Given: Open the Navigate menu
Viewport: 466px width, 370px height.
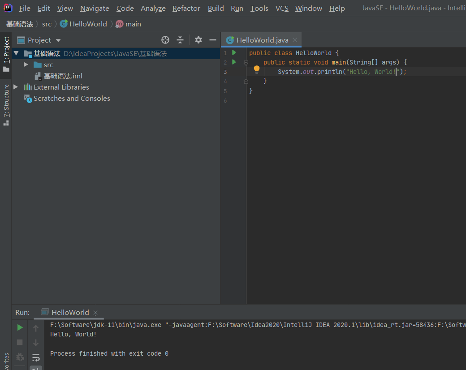Looking at the screenshot, I should (x=95, y=9).
